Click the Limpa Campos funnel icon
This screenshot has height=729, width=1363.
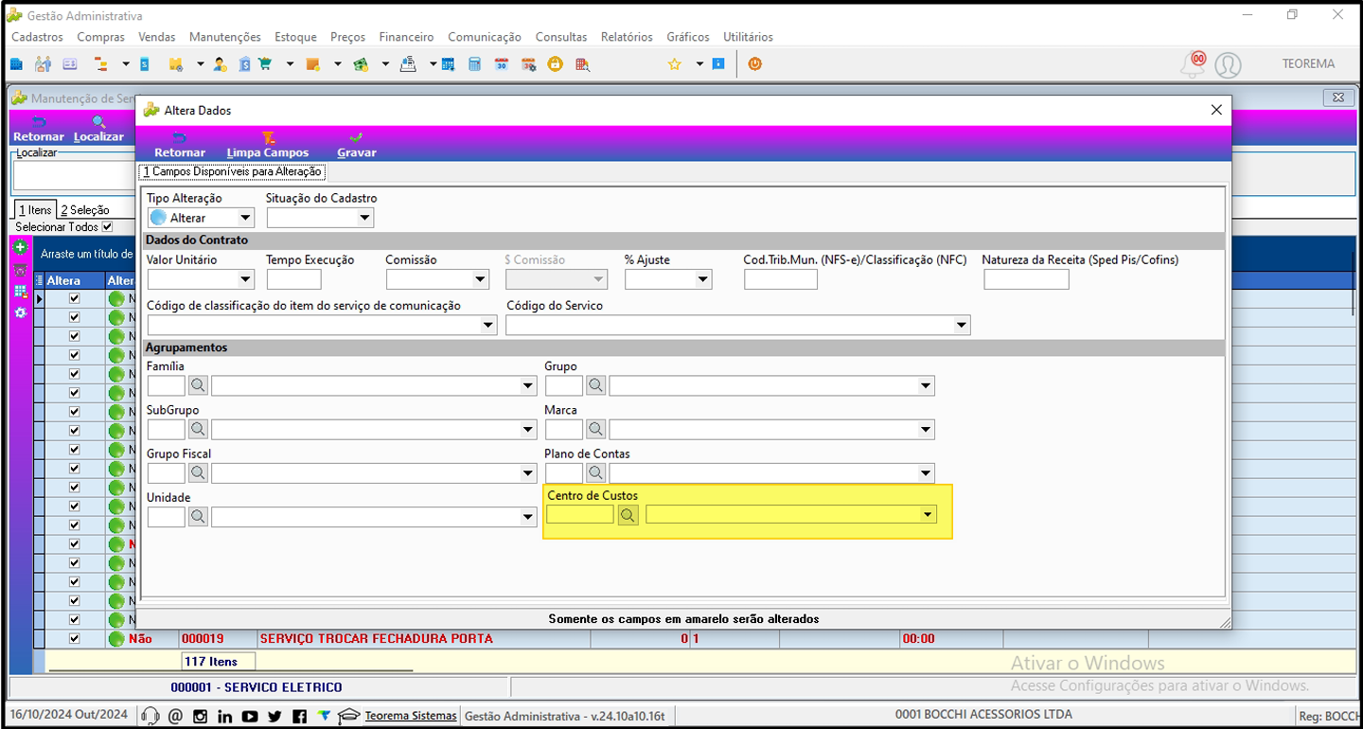[x=268, y=138]
